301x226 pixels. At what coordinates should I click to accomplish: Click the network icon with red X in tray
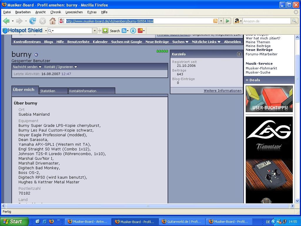point(279,222)
